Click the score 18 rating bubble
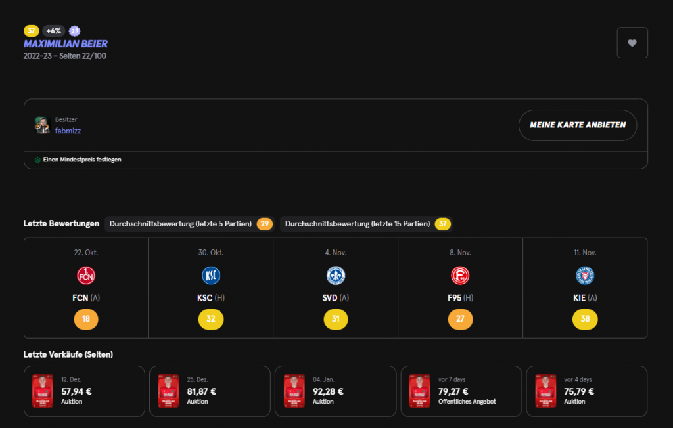Viewport: 673px width, 428px height. pyautogui.click(x=85, y=320)
